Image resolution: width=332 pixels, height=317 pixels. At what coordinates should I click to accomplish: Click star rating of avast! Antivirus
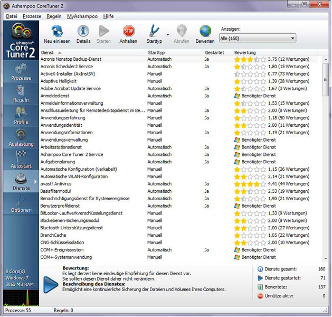click(250, 184)
